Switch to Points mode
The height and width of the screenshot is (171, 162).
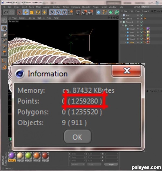(4, 41)
